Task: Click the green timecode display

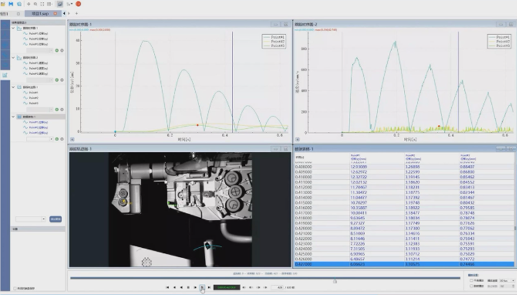Action: coord(227,287)
